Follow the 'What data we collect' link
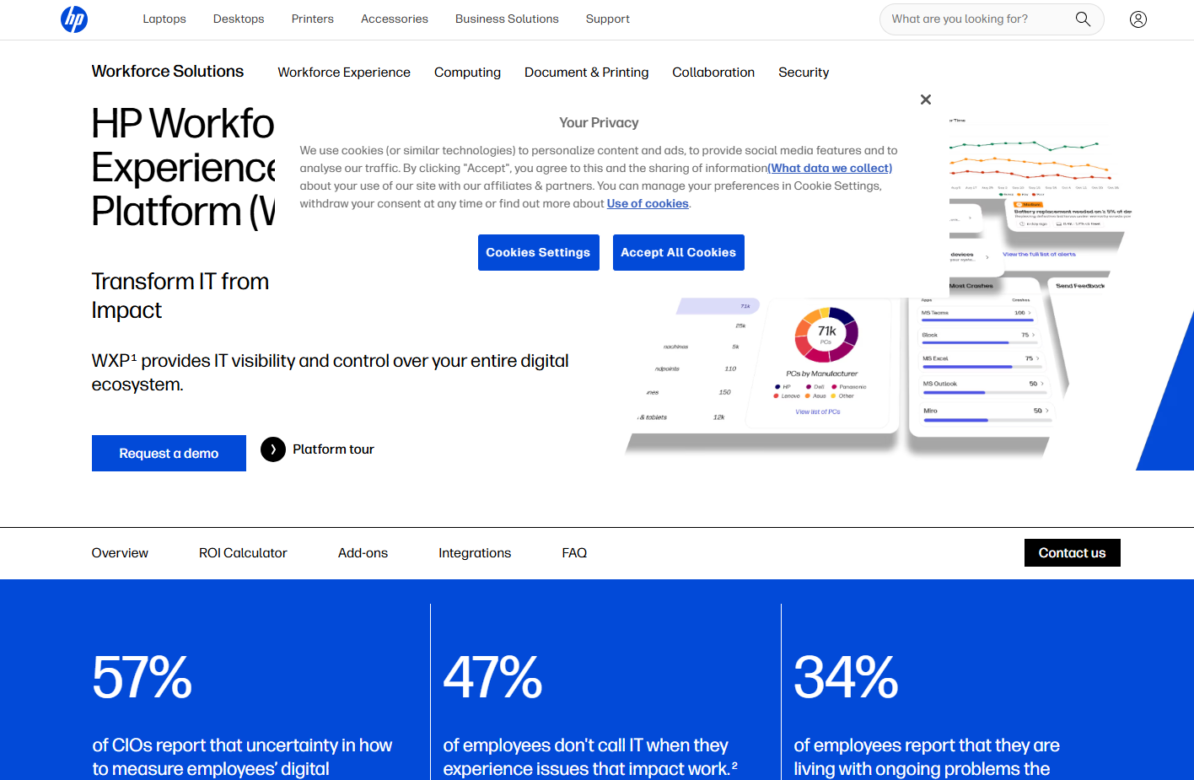The height and width of the screenshot is (780, 1194). point(830,168)
